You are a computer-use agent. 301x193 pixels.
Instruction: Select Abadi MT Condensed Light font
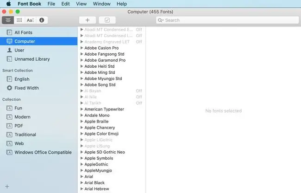tap(112, 36)
